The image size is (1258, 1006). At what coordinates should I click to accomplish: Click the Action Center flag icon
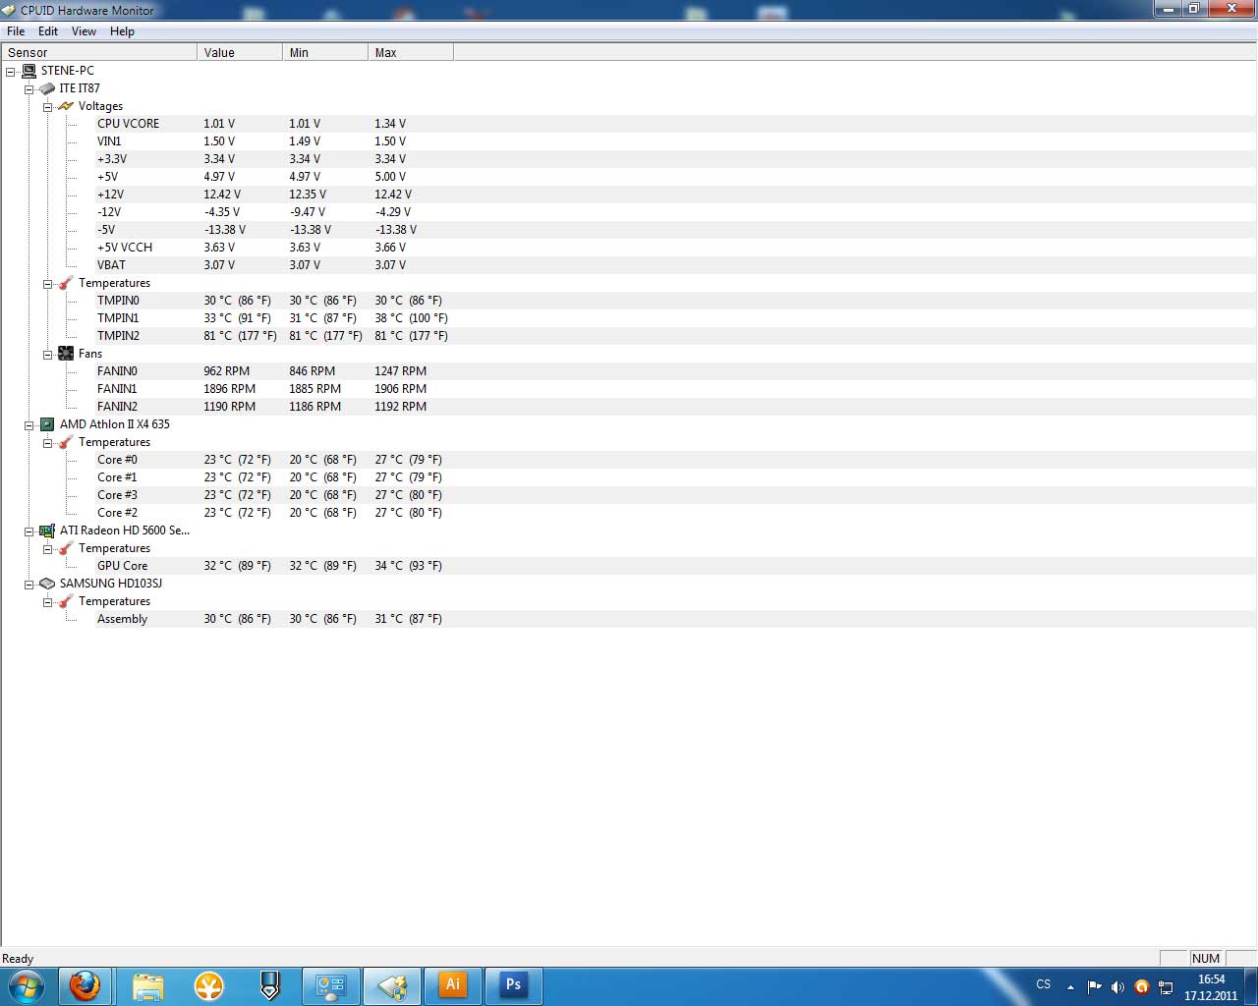(1094, 987)
